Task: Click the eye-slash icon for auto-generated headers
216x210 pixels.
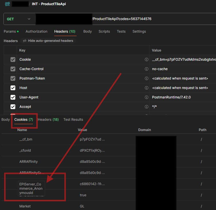Action: click(25, 41)
